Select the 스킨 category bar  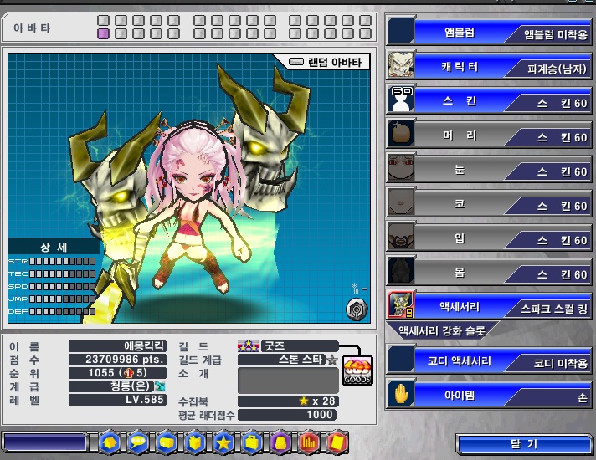click(x=460, y=100)
